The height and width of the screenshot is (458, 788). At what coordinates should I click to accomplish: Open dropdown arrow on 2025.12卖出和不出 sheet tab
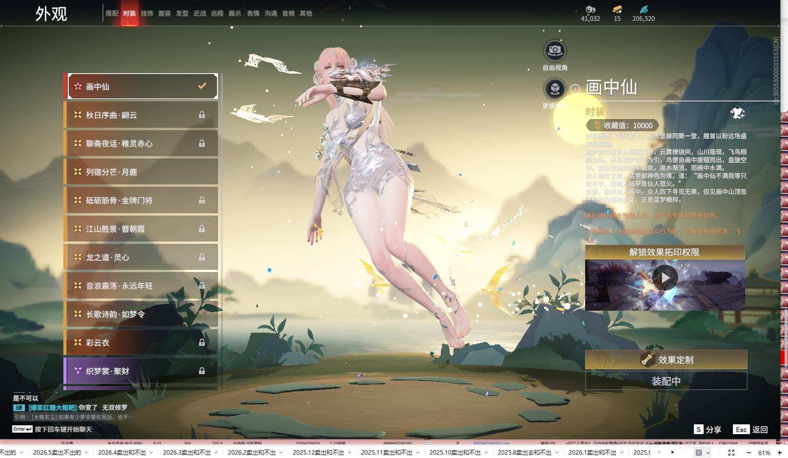click(x=349, y=453)
